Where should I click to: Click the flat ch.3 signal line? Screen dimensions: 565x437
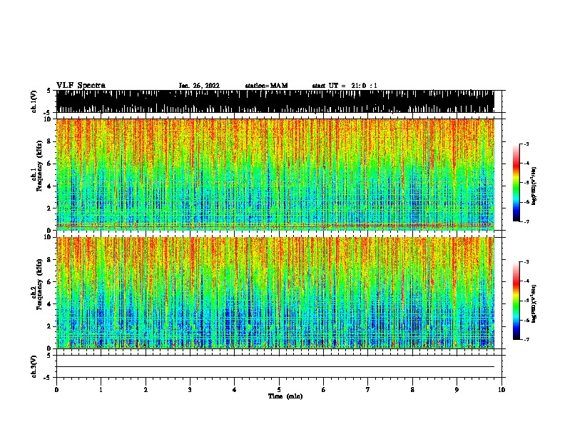click(x=275, y=367)
